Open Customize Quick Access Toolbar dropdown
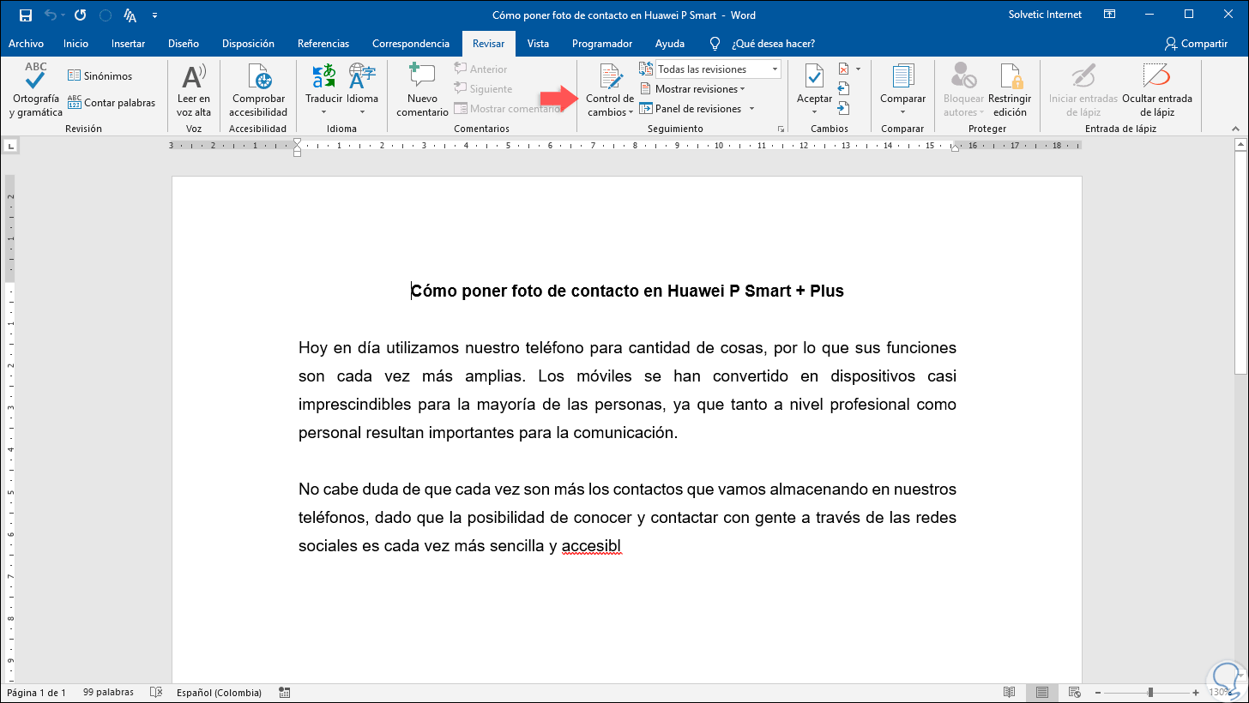 tap(154, 15)
